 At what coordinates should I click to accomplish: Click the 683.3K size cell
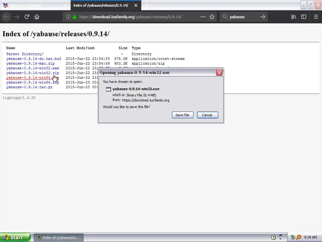pos(121,63)
